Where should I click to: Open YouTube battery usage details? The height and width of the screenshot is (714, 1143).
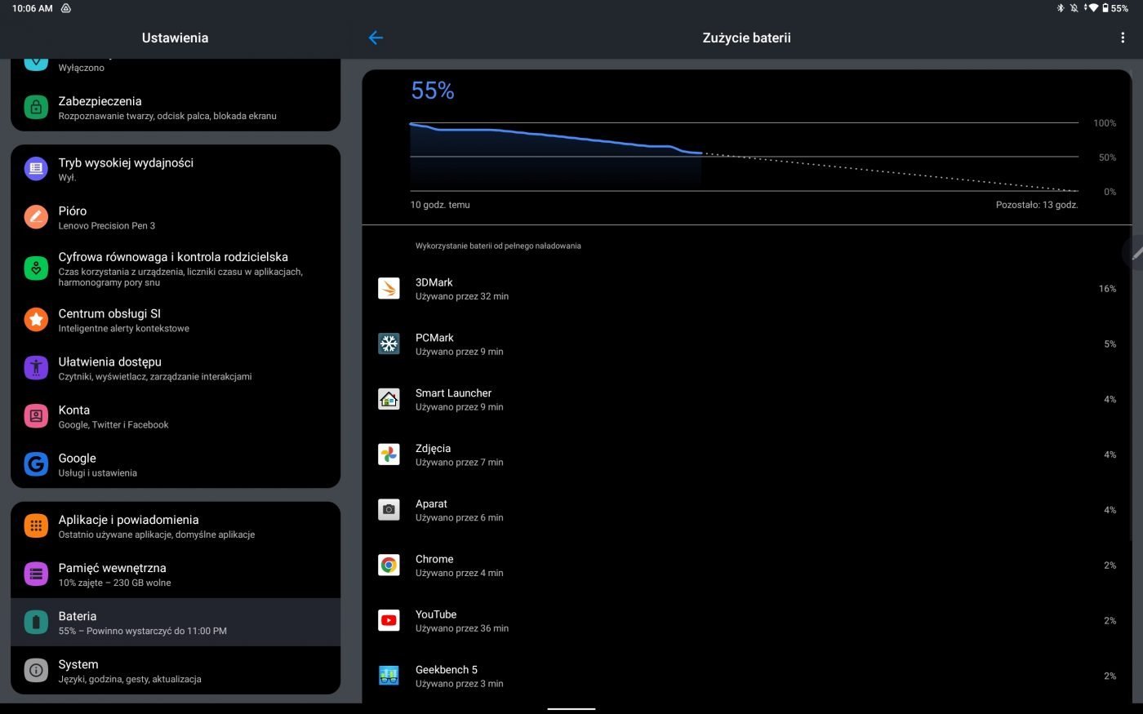(x=747, y=620)
